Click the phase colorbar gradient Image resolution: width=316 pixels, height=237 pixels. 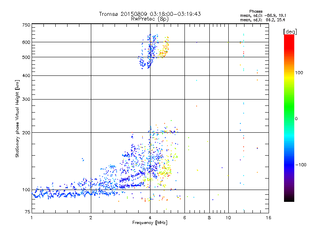coord(289,118)
